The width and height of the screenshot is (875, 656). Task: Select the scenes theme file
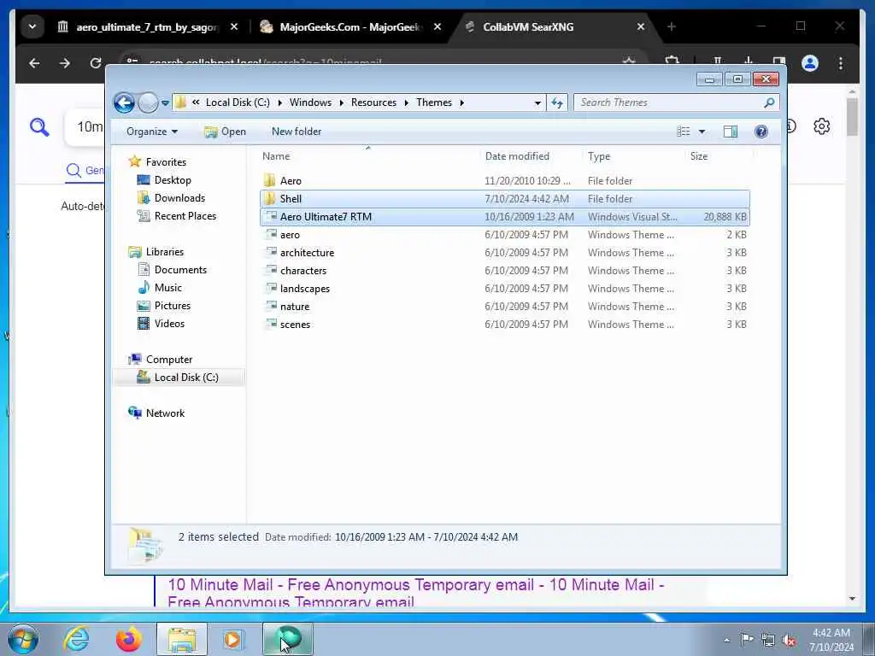point(295,324)
